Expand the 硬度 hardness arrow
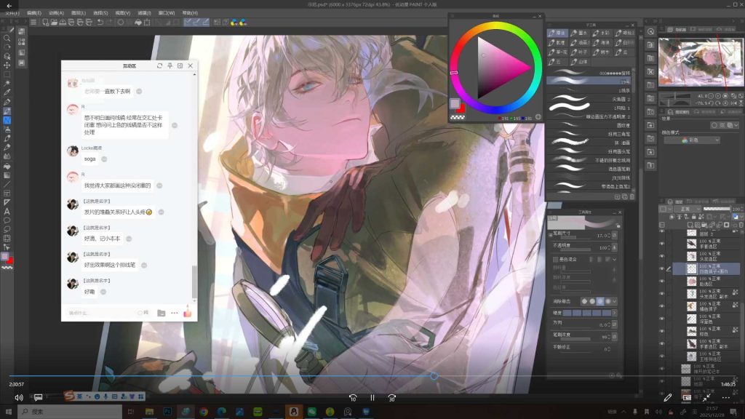745x419 pixels. (614, 313)
